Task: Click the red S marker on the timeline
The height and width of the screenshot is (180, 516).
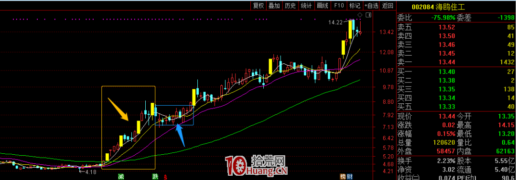Action: pyautogui.click(x=165, y=177)
